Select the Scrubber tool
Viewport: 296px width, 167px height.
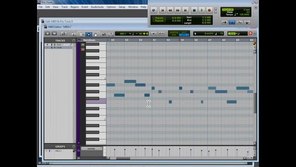point(104,34)
